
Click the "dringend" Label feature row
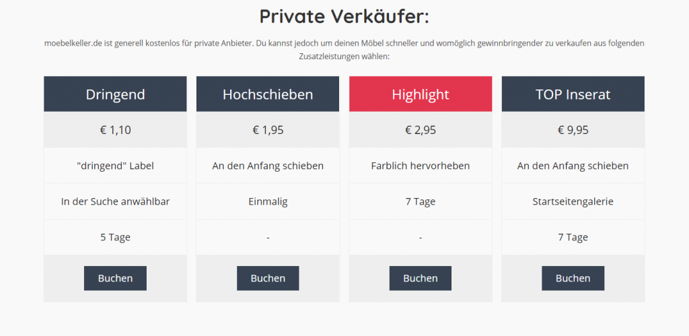pyautogui.click(x=115, y=166)
